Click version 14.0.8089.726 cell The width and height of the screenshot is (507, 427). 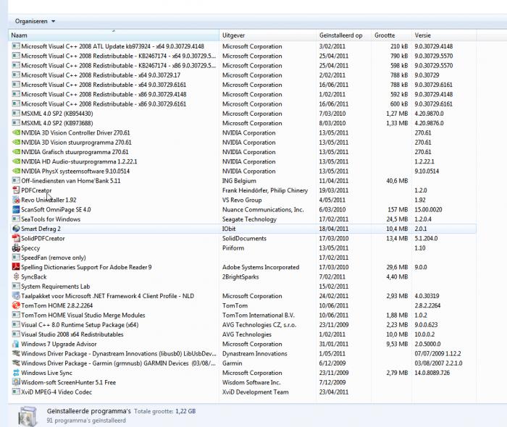click(x=432, y=373)
